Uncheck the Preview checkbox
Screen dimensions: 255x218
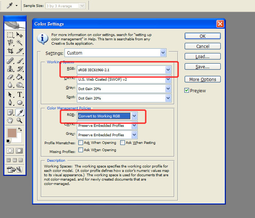187,90
